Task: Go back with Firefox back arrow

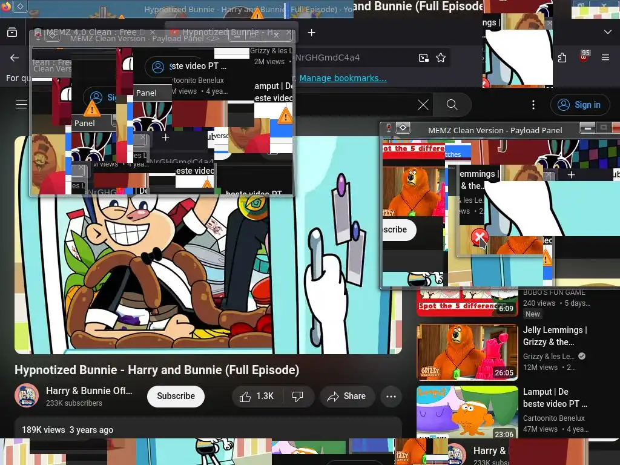Action: click(x=15, y=58)
